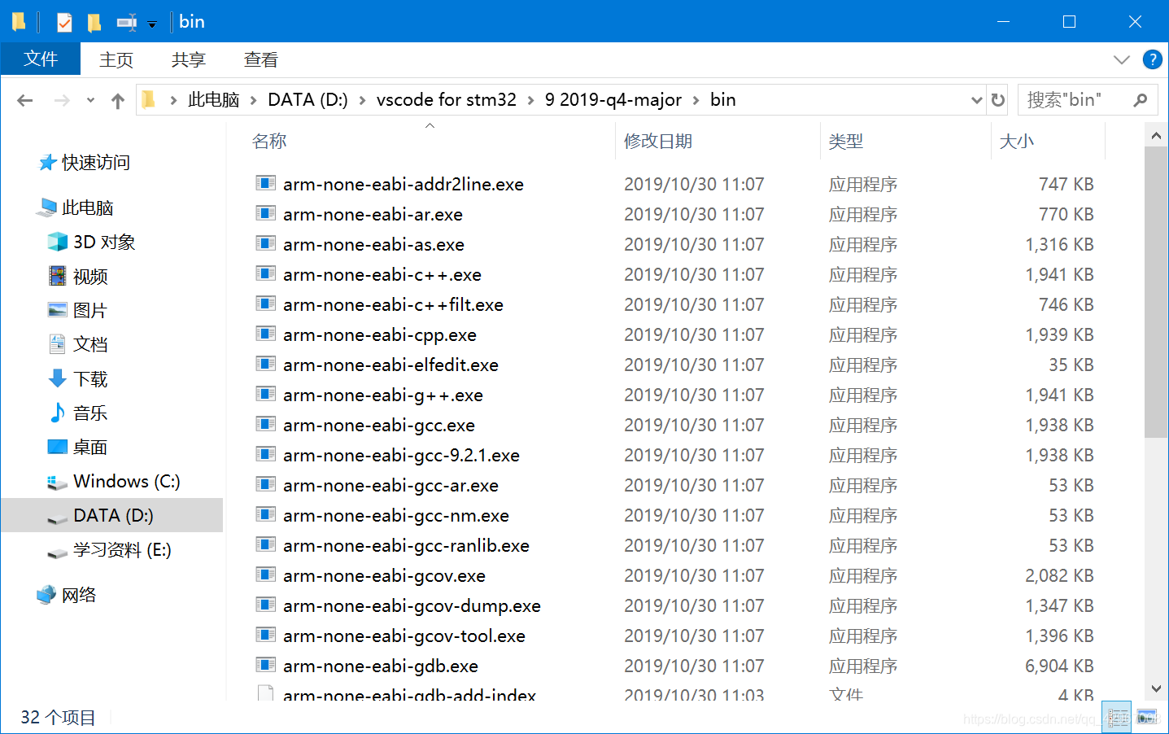Viewport: 1169px width, 734px height.
Task: Refresh the bin folder view
Action: (x=997, y=100)
